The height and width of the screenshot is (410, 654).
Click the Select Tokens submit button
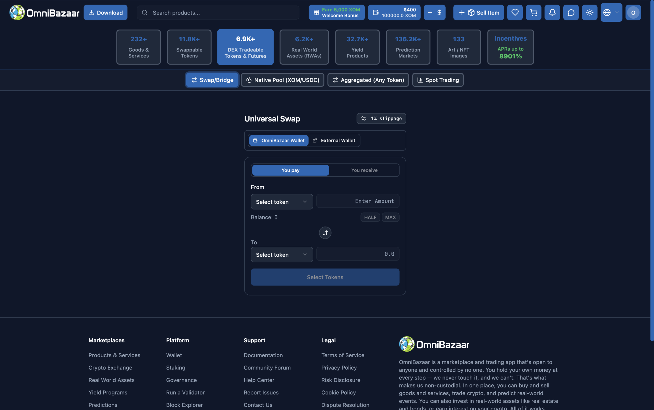coord(325,277)
